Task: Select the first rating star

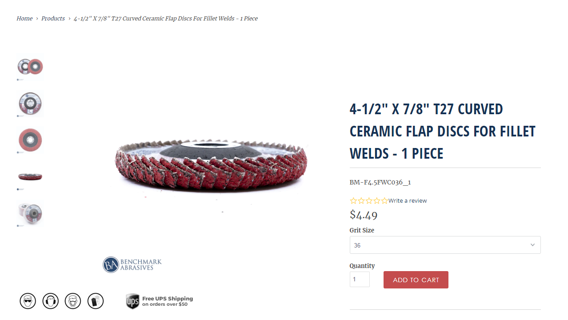Action: [353, 201]
